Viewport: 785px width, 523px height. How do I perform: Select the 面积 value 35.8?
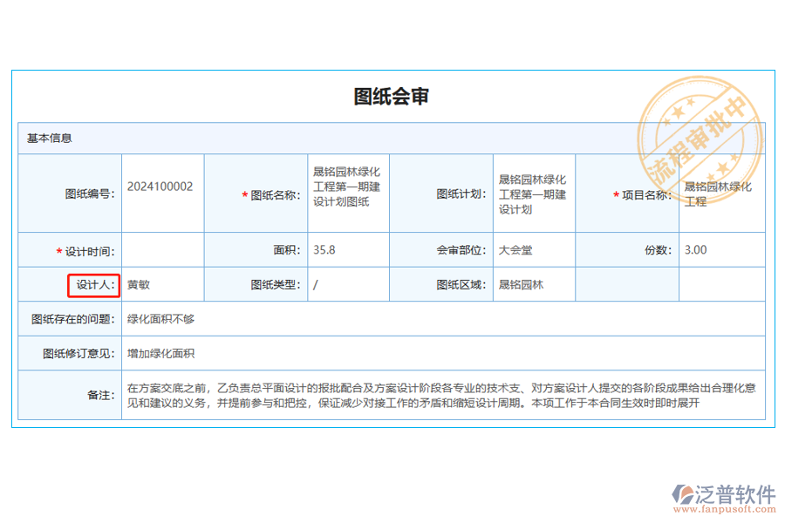pyautogui.click(x=322, y=250)
